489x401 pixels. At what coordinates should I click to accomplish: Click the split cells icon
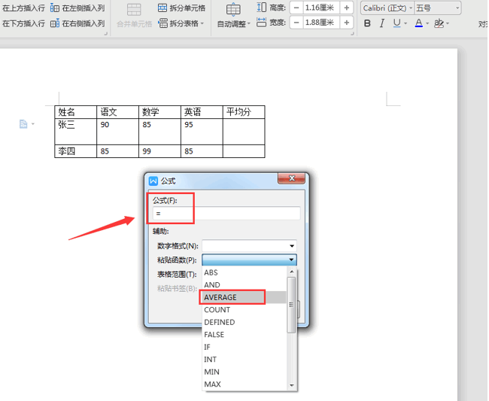pos(162,8)
